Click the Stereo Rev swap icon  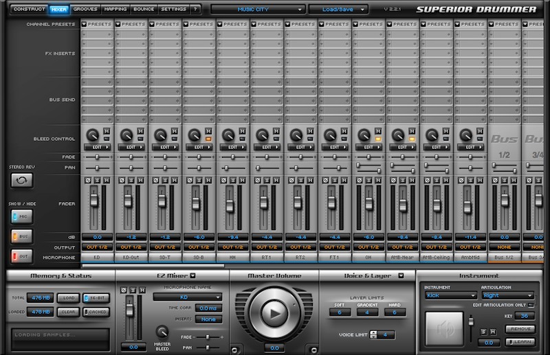point(22,181)
